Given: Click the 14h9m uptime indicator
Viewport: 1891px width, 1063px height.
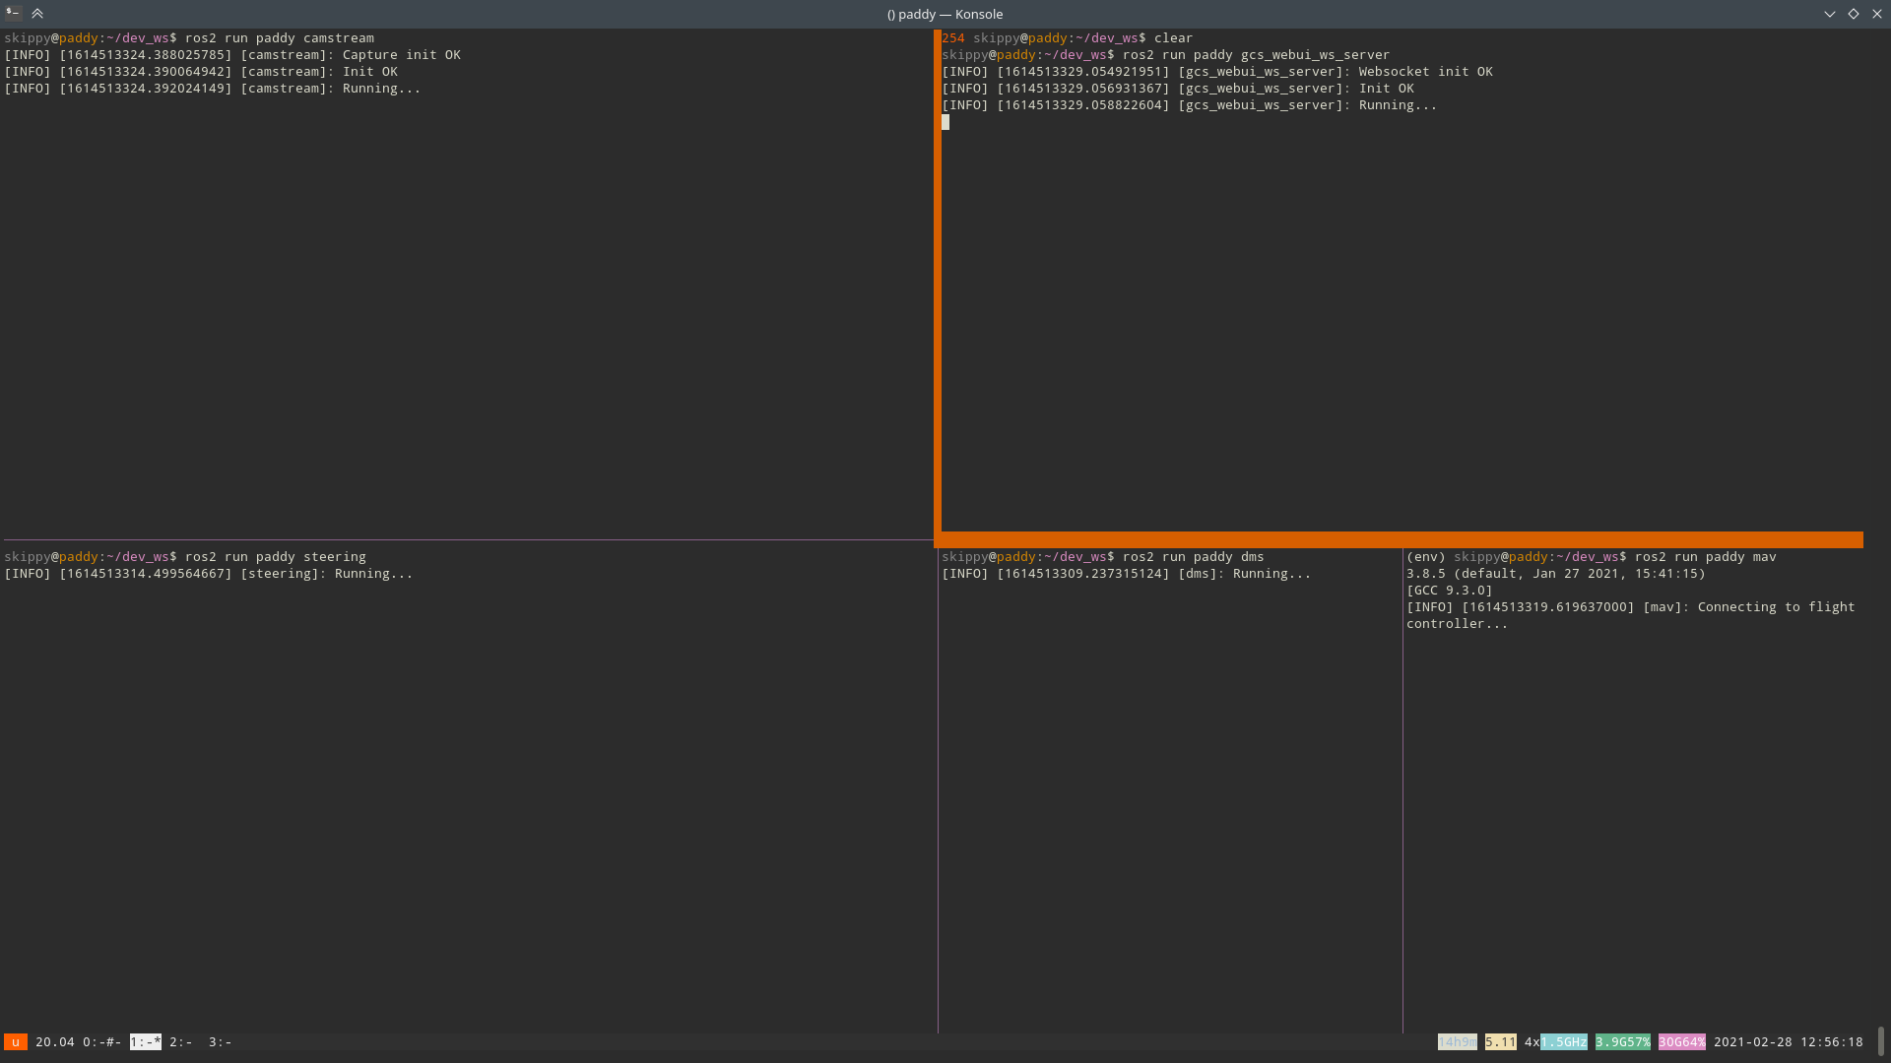Looking at the screenshot, I should (x=1458, y=1042).
